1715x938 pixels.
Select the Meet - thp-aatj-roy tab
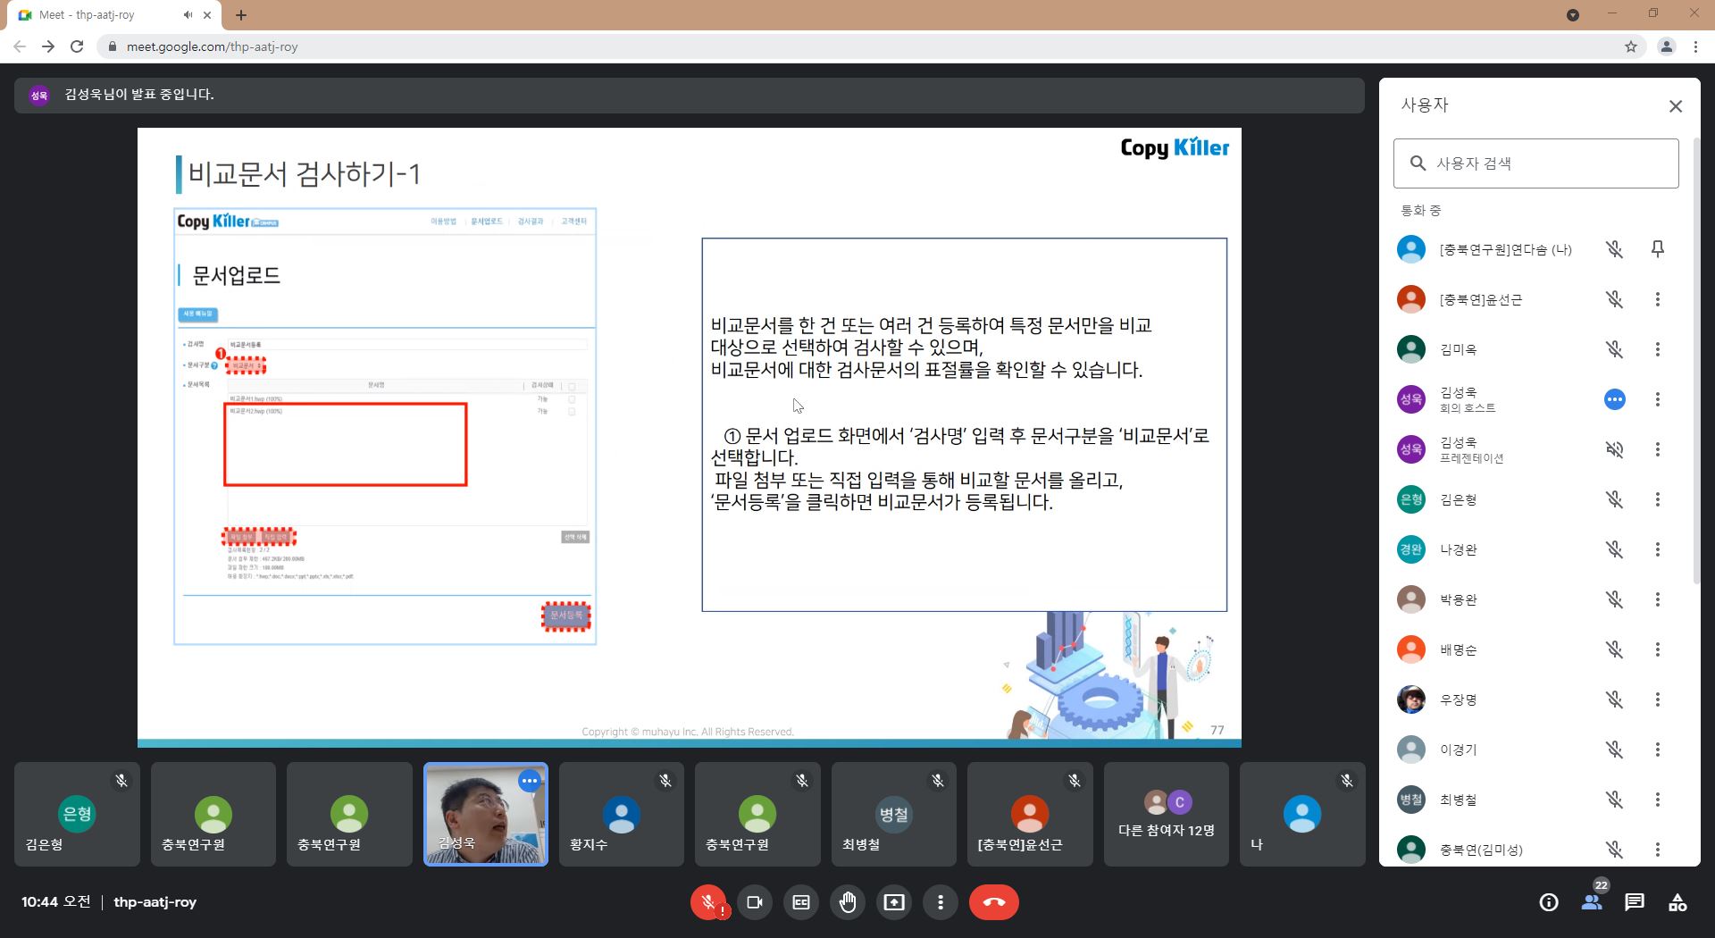tap(115, 15)
